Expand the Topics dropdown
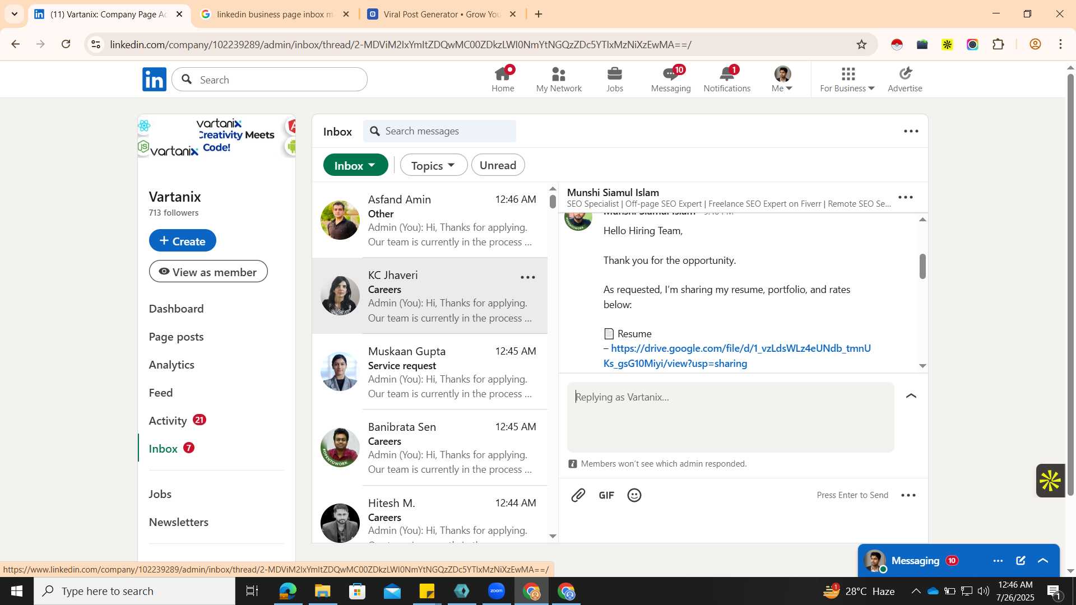 [433, 165]
